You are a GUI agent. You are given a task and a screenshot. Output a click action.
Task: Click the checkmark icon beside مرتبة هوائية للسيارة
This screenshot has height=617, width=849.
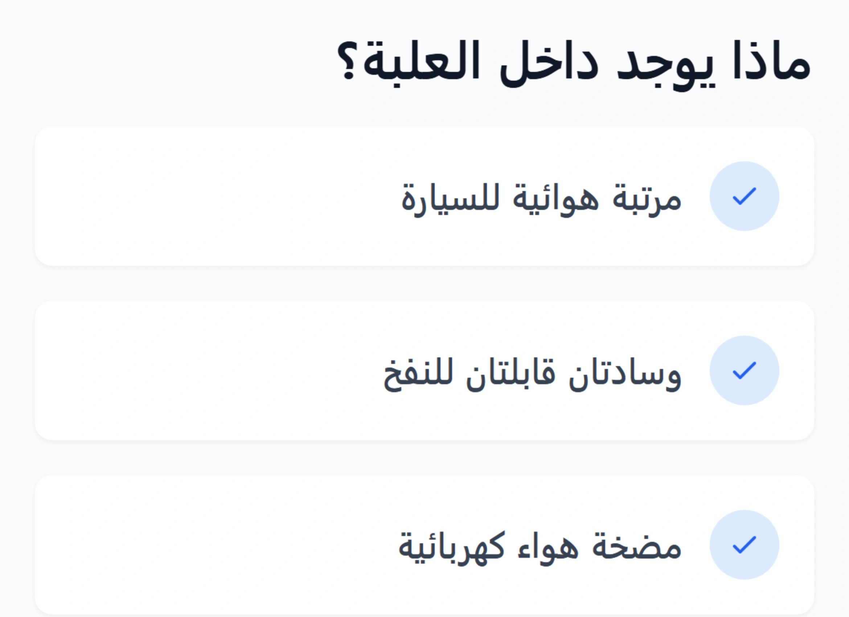[x=744, y=196]
